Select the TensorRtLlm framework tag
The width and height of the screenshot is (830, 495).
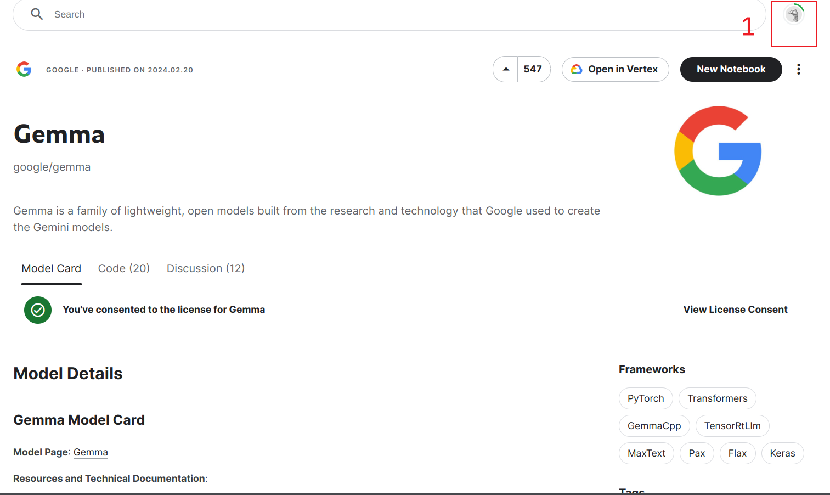(732, 426)
